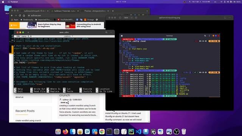Image resolution: width=242 pixels, height=136 pixels.
Task: Open the software store icon in the dock
Action: tap(95, 131)
